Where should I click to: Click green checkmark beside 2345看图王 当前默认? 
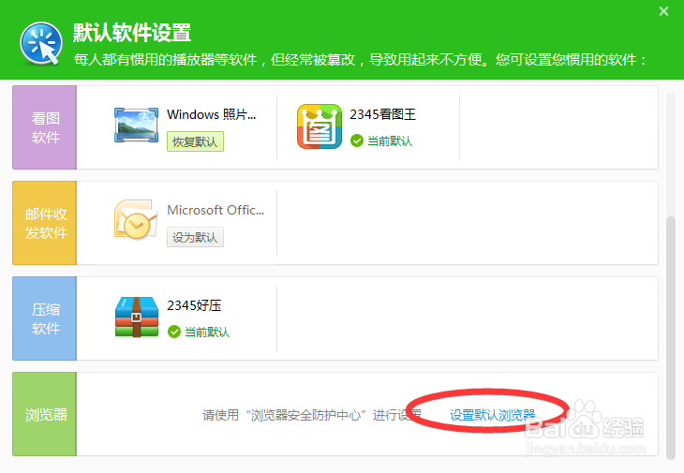click(357, 140)
